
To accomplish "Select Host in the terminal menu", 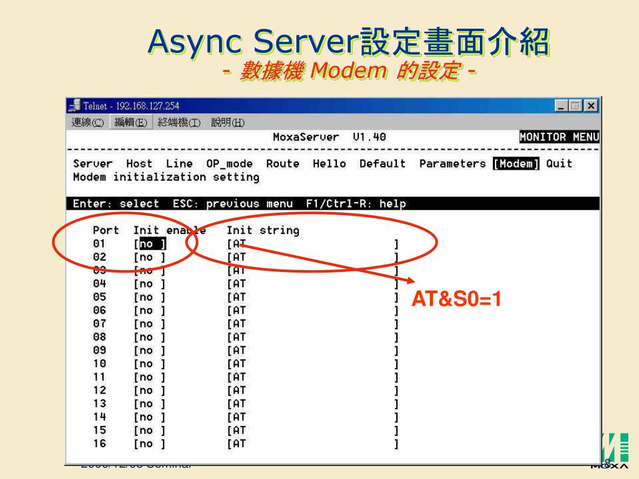I will click(139, 164).
